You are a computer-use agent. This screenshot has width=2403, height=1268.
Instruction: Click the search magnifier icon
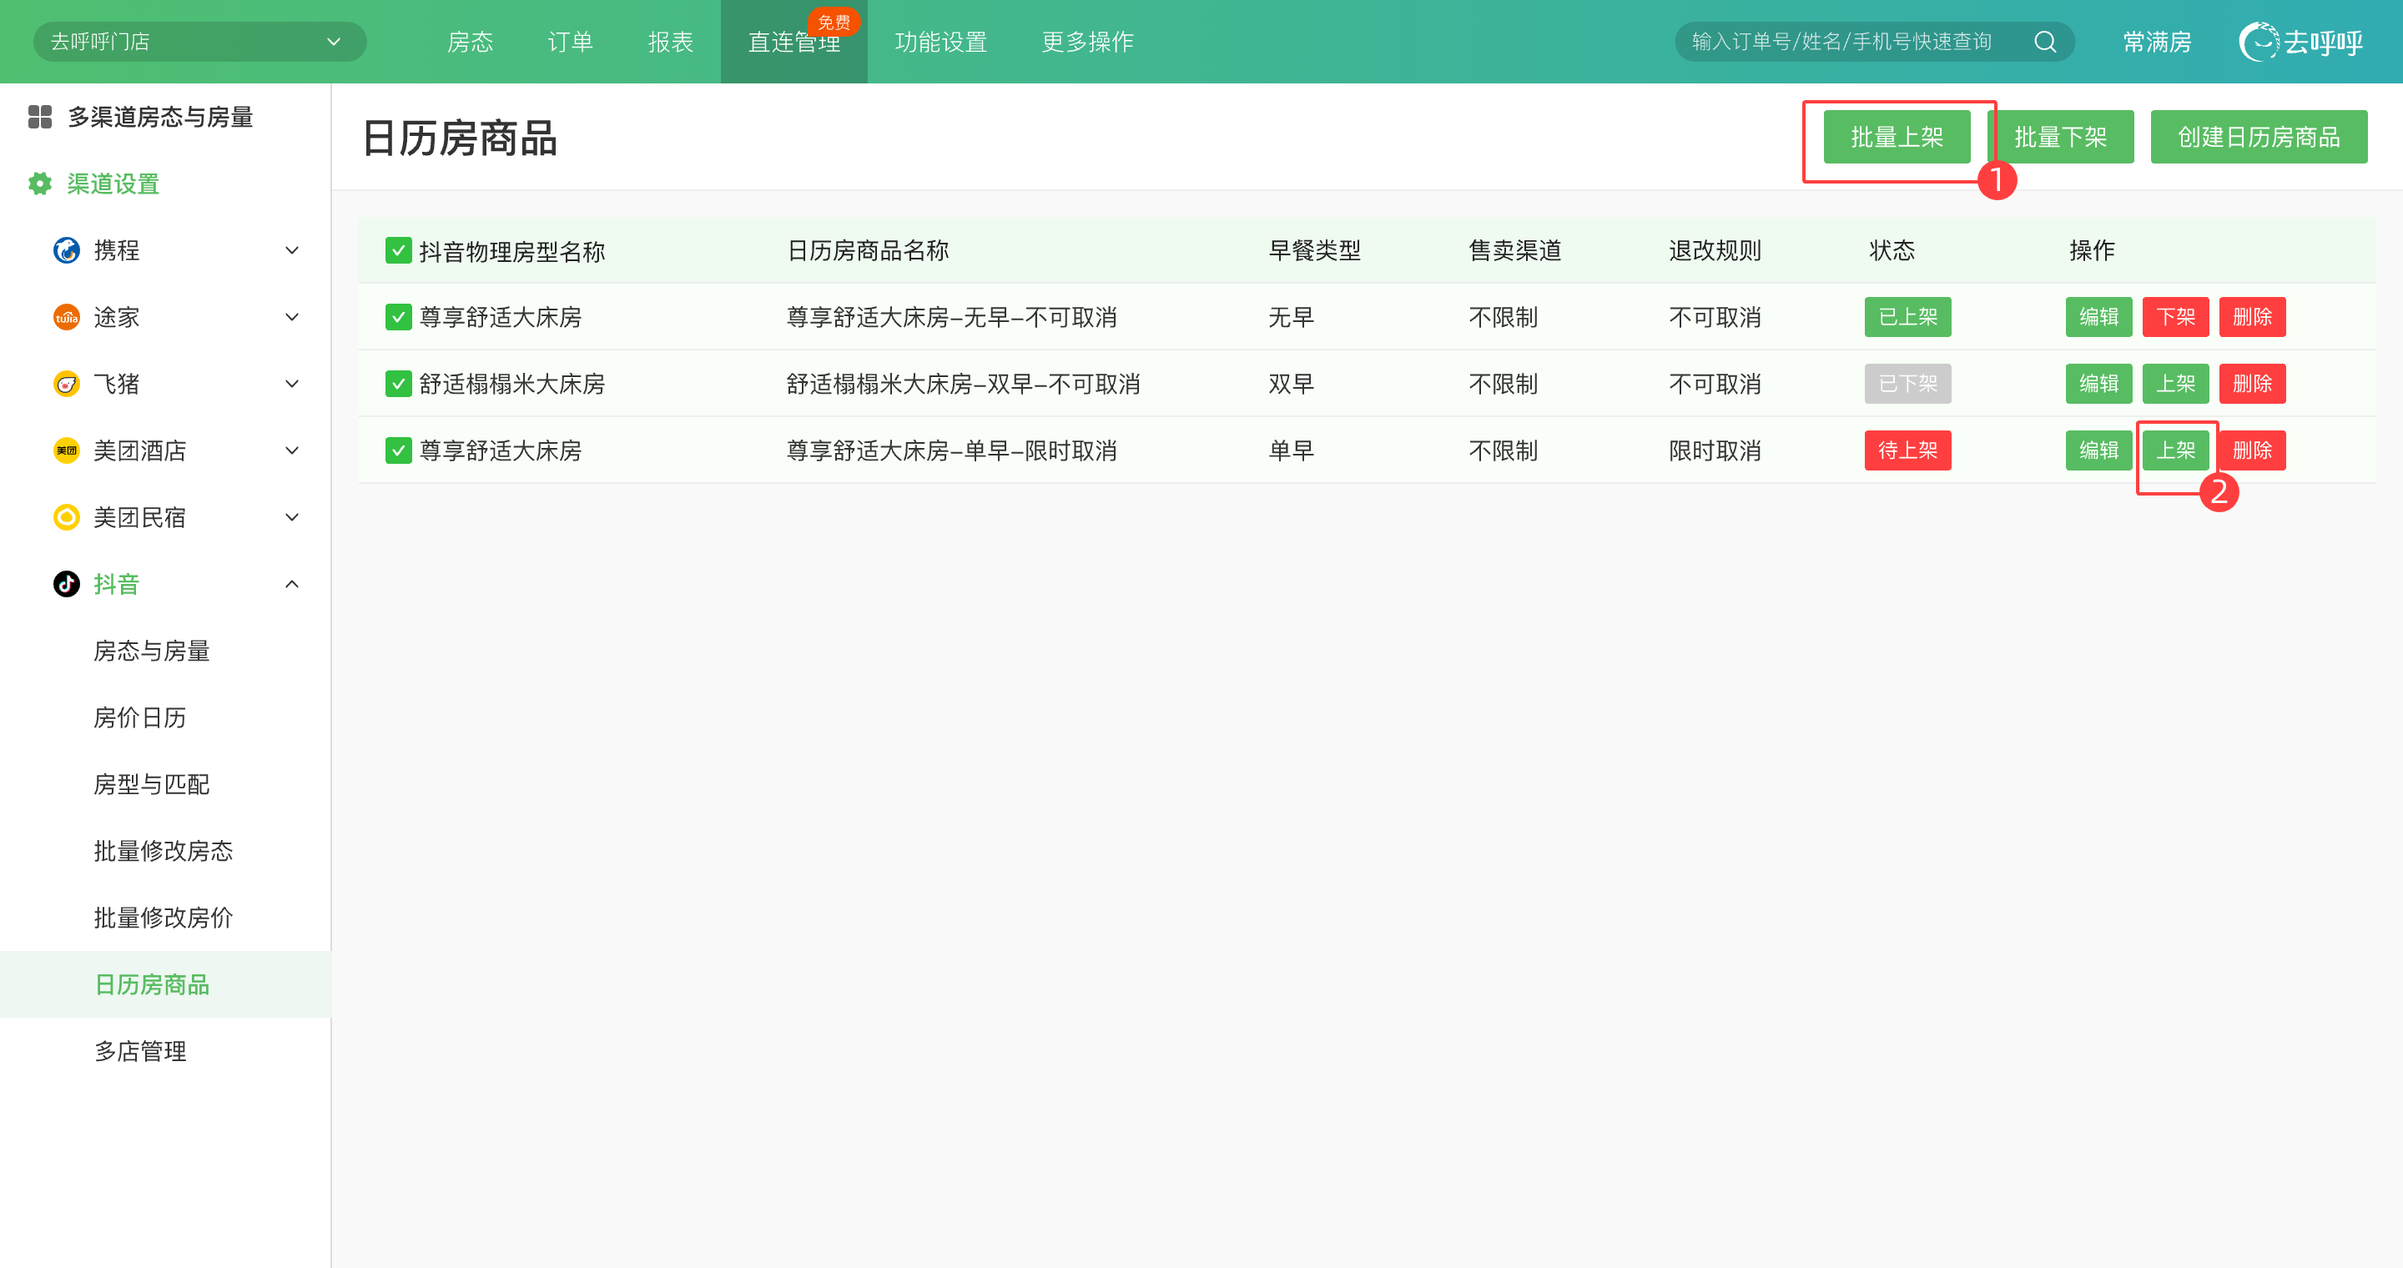click(2045, 42)
